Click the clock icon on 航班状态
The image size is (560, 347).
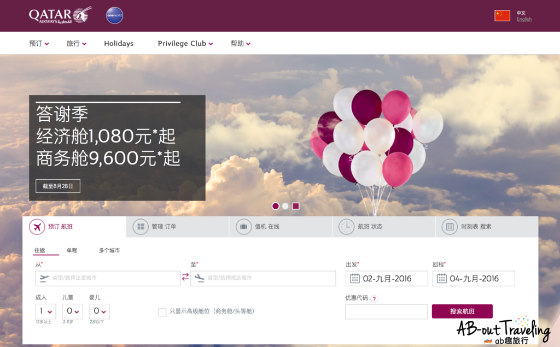coord(346,226)
